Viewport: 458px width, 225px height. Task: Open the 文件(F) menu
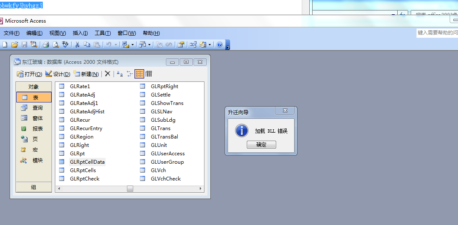pos(12,33)
